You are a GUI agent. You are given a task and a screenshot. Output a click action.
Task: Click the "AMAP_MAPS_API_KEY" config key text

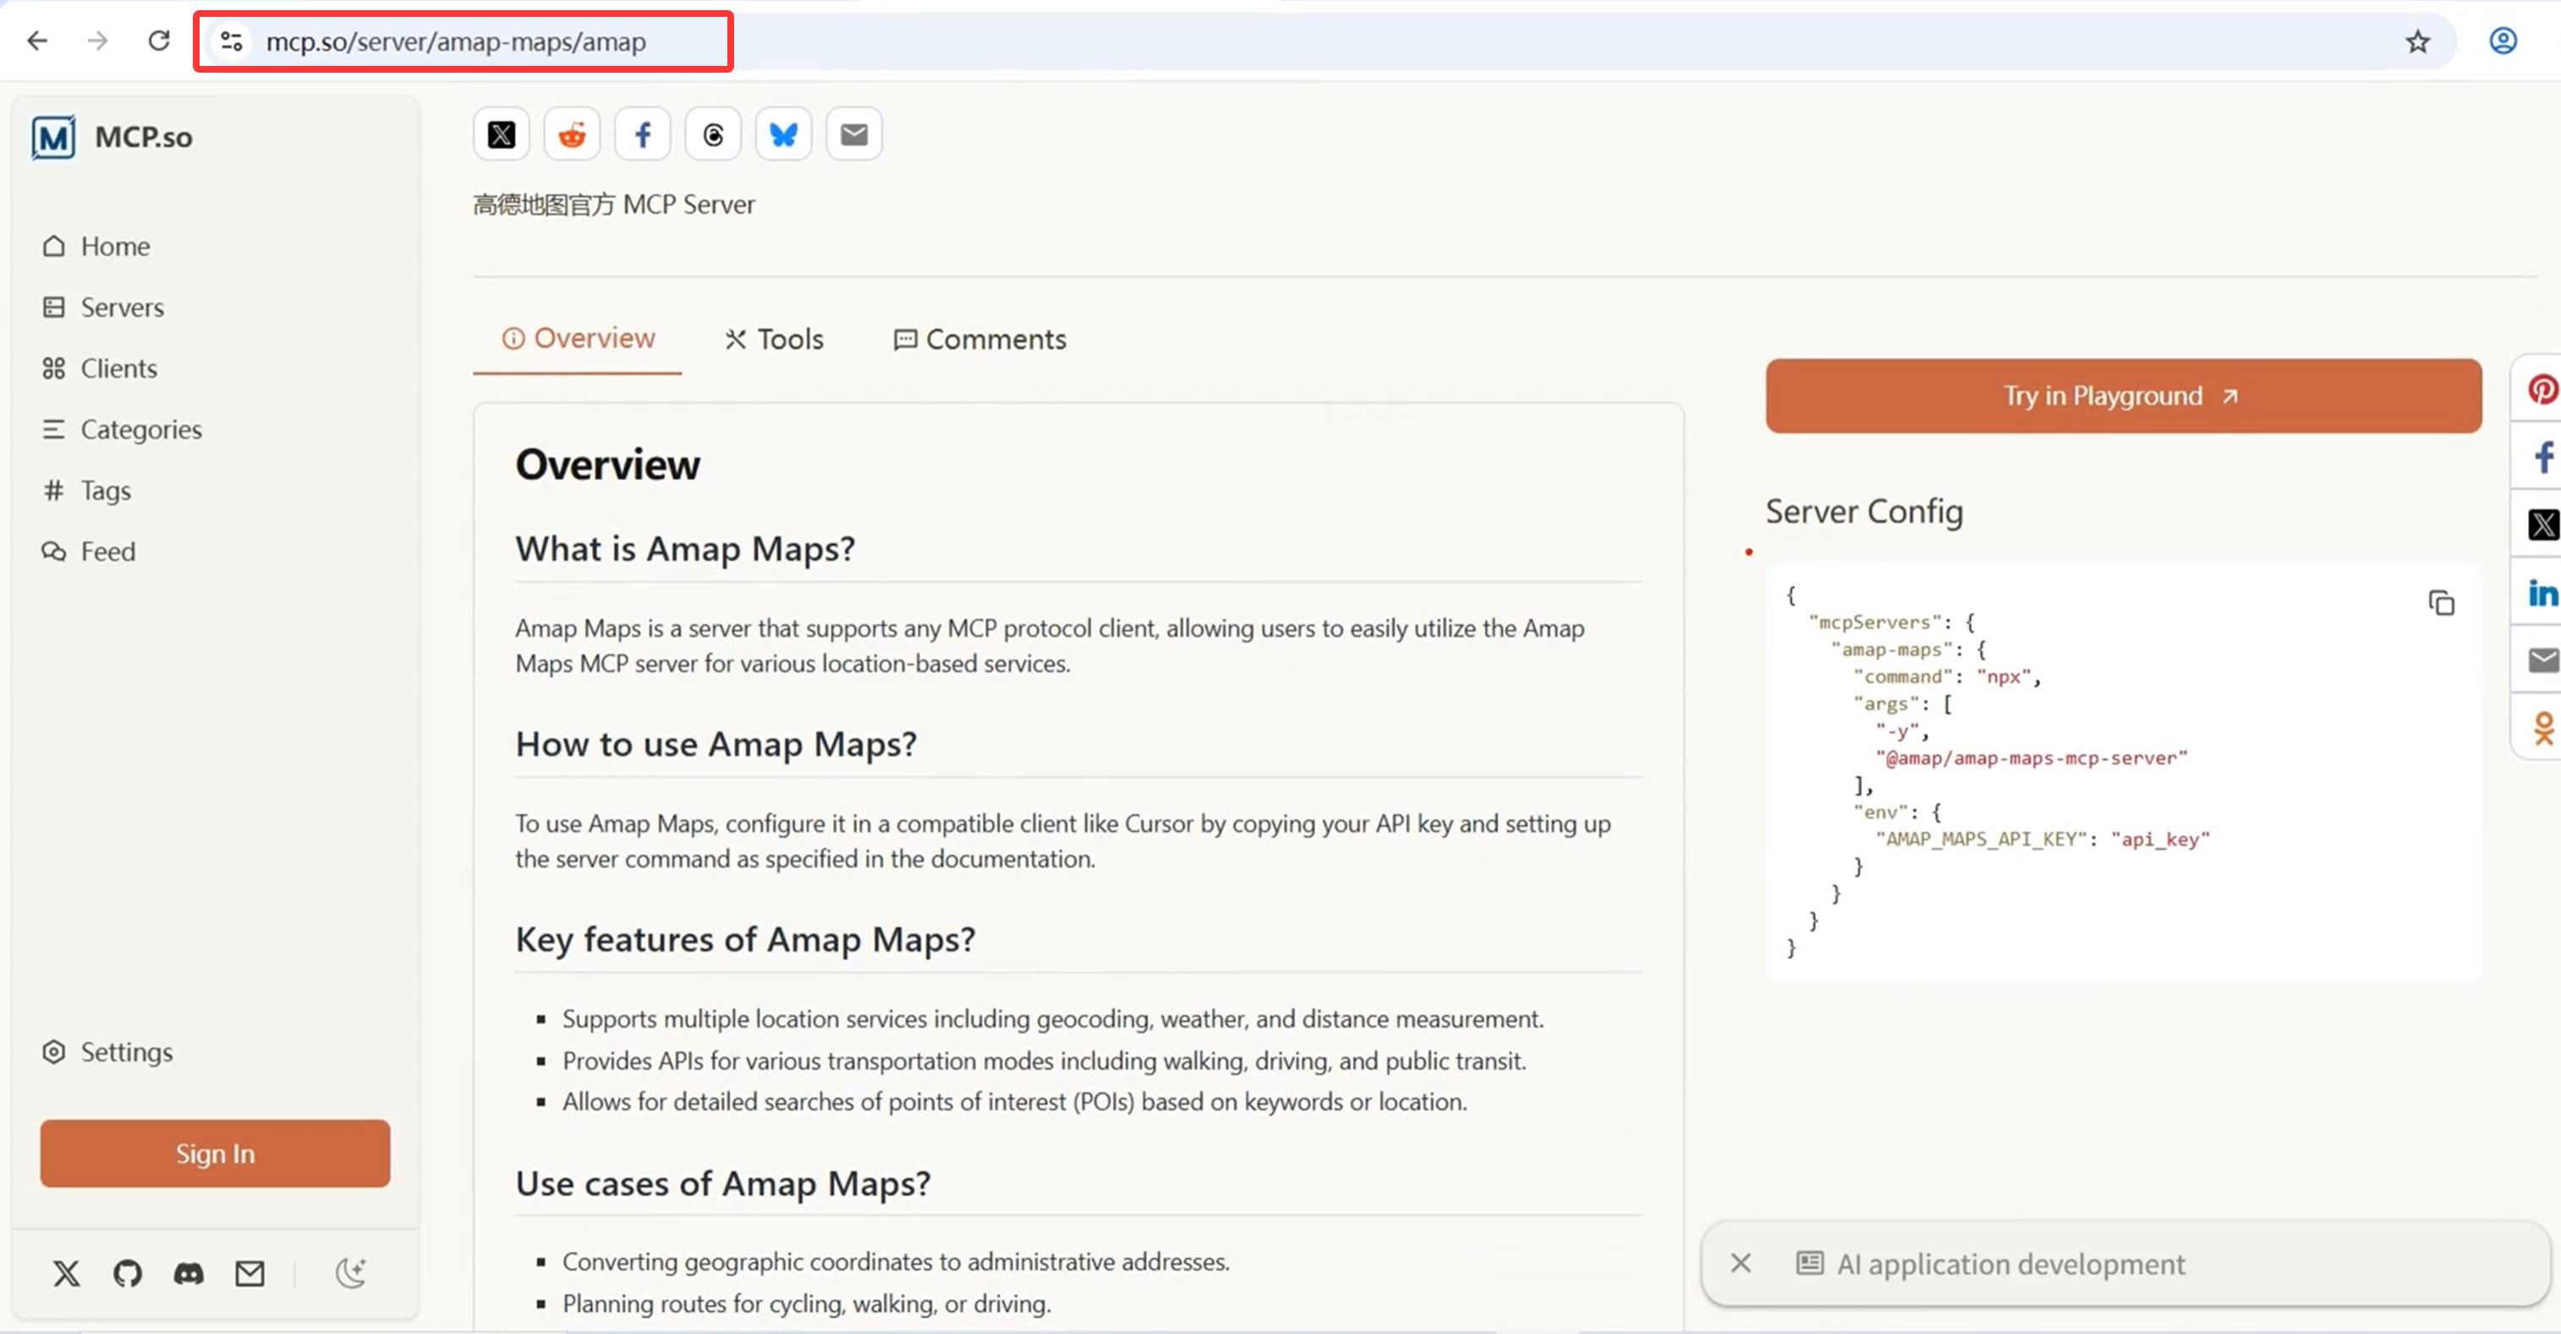point(1982,840)
